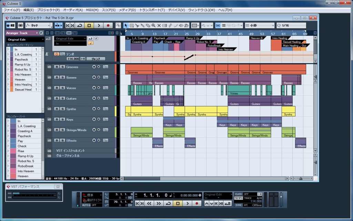Image resolution: width=353 pixels, height=221 pixels.
Task: Adjust the horizontal zoom slider
Action: (301, 179)
